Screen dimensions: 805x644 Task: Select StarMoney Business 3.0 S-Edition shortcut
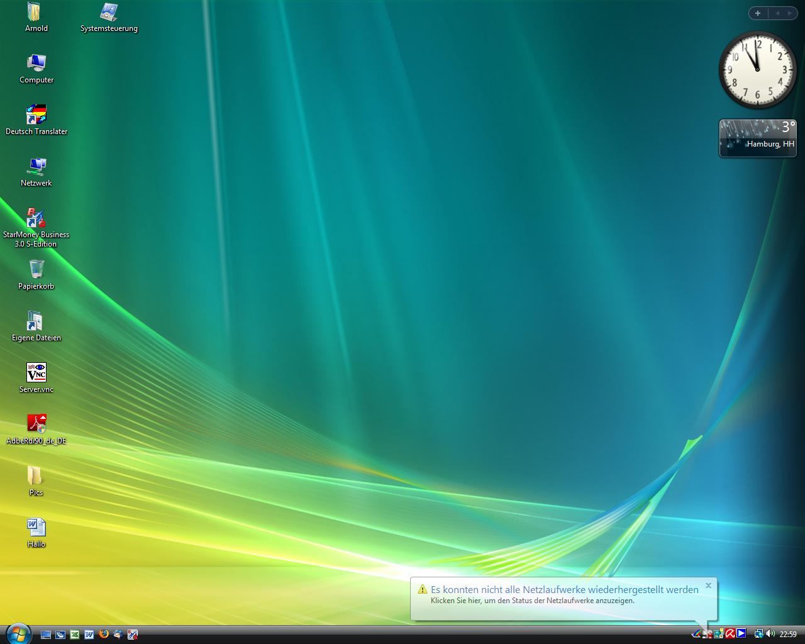click(36, 228)
